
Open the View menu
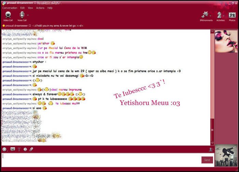[30, 8]
